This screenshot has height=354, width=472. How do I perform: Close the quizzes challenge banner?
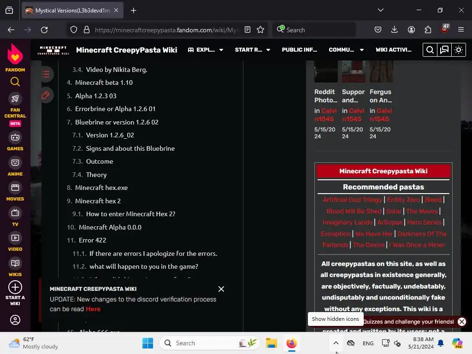click(x=462, y=321)
